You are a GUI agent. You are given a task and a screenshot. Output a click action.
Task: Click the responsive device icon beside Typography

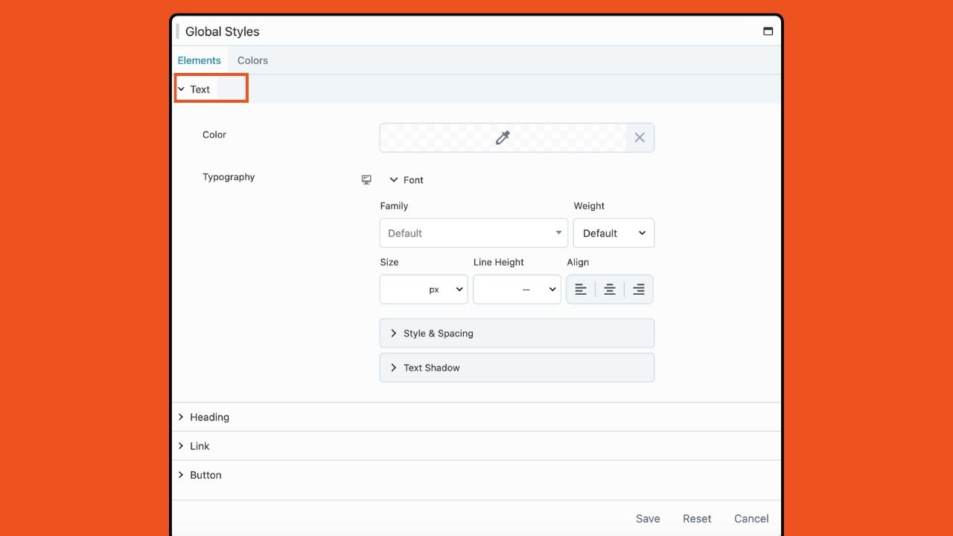click(366, 180)
